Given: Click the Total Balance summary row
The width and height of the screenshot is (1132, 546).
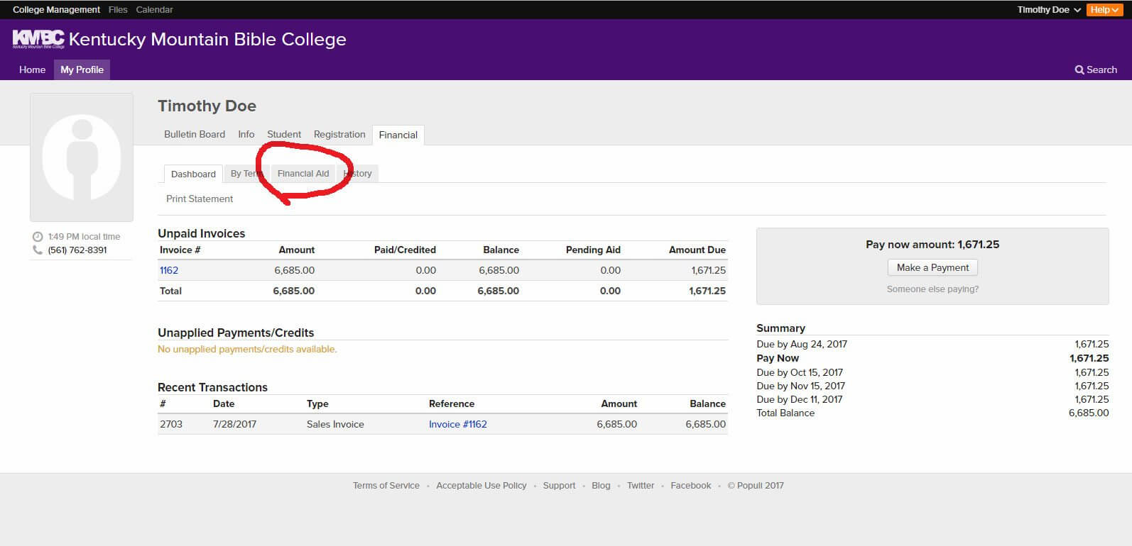Looking at the screenshot, I should [x=932, y=413].
